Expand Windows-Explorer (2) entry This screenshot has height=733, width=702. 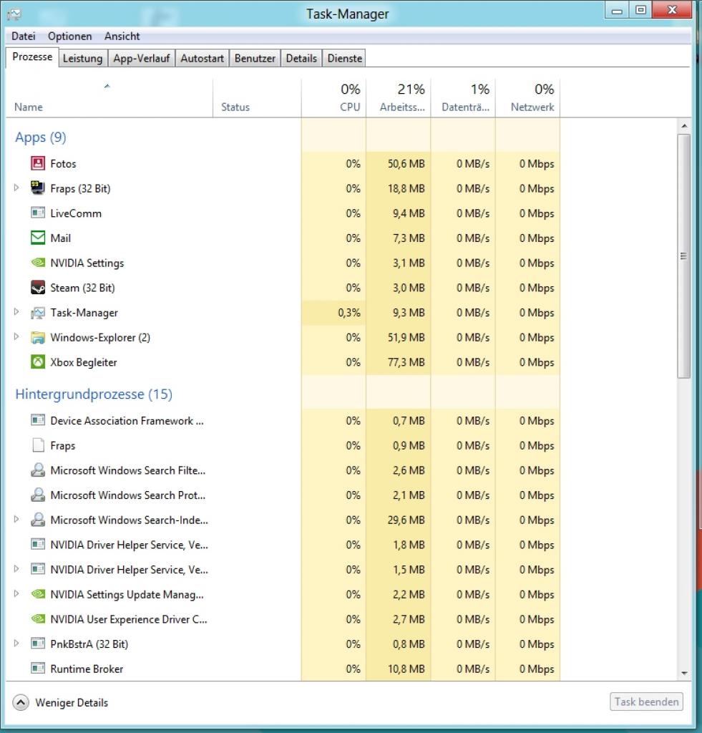click(16, 336)
